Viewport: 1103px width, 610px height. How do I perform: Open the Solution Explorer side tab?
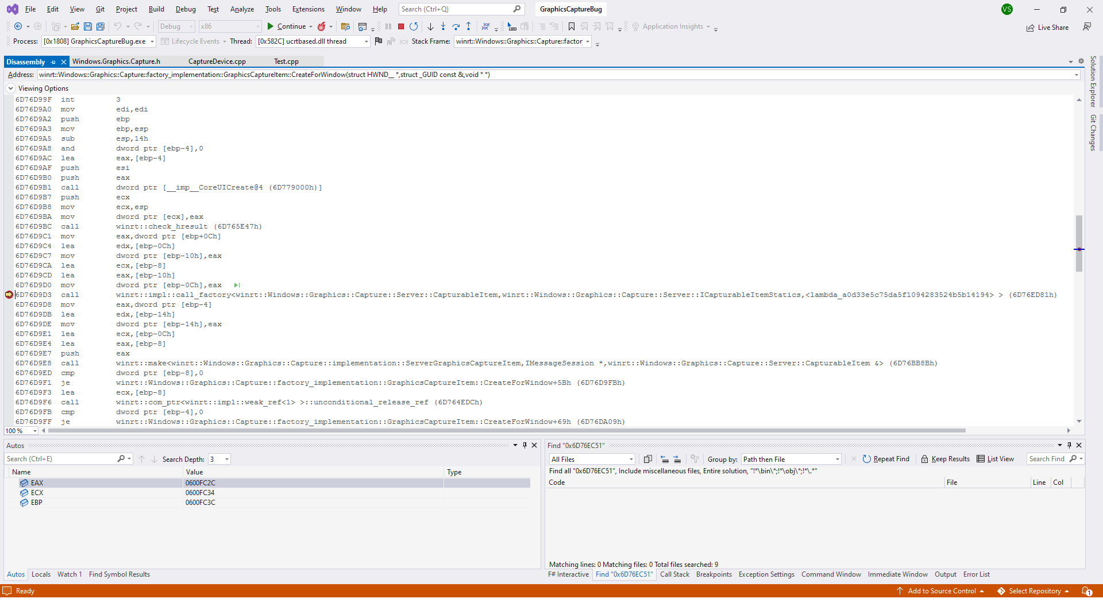tap(1093, 81)
